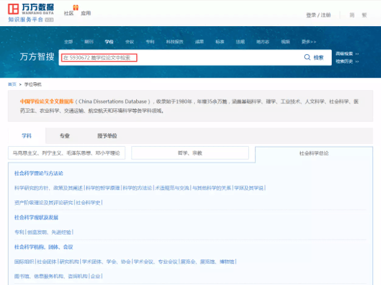The image size is (381, 285).
Task: Select the 科技报告 search category
Action: [174, 42]
